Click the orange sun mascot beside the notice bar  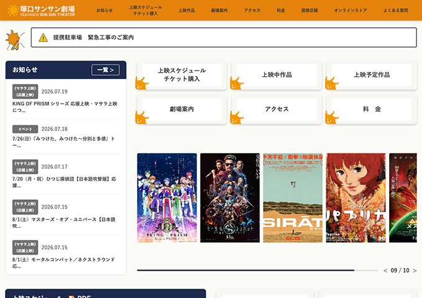(15, 40)
